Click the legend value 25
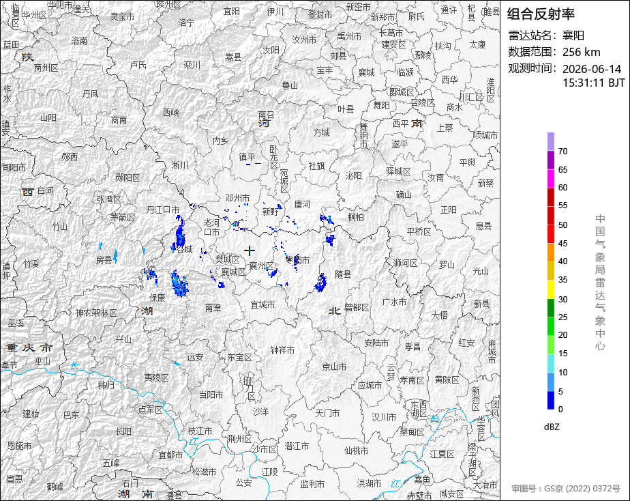The height and width of the screenshot is (501, 630). click(x=563, y=317)
